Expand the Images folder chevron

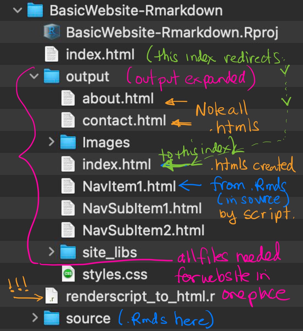(51, 142)
